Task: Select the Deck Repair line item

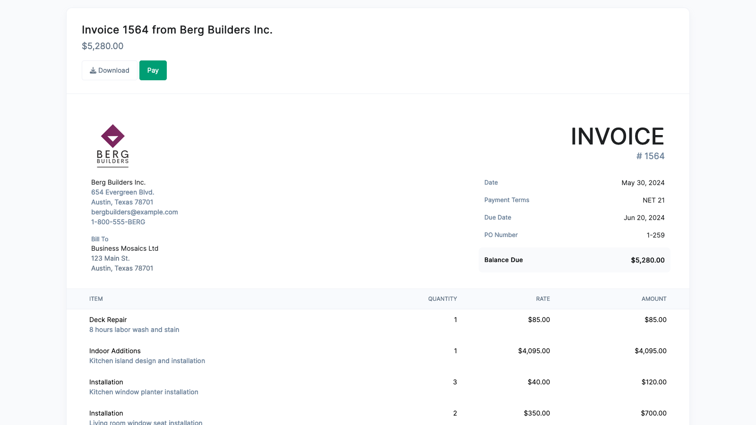Action: [108, 320]
